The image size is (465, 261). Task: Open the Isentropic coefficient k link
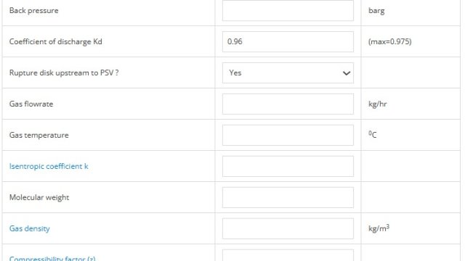click(x=49, y=166)
